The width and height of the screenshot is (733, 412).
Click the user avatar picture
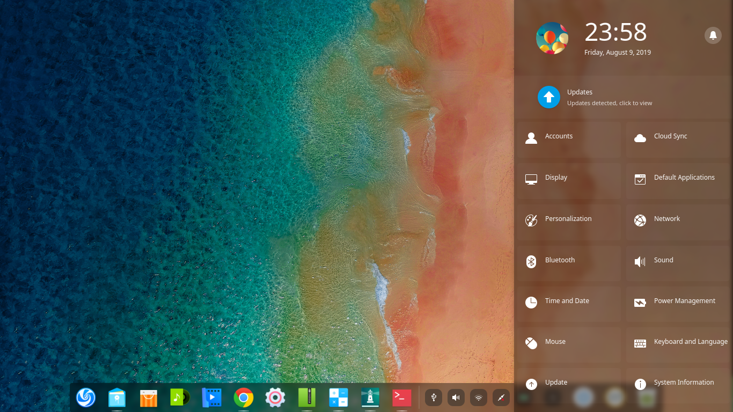(552, 38)
